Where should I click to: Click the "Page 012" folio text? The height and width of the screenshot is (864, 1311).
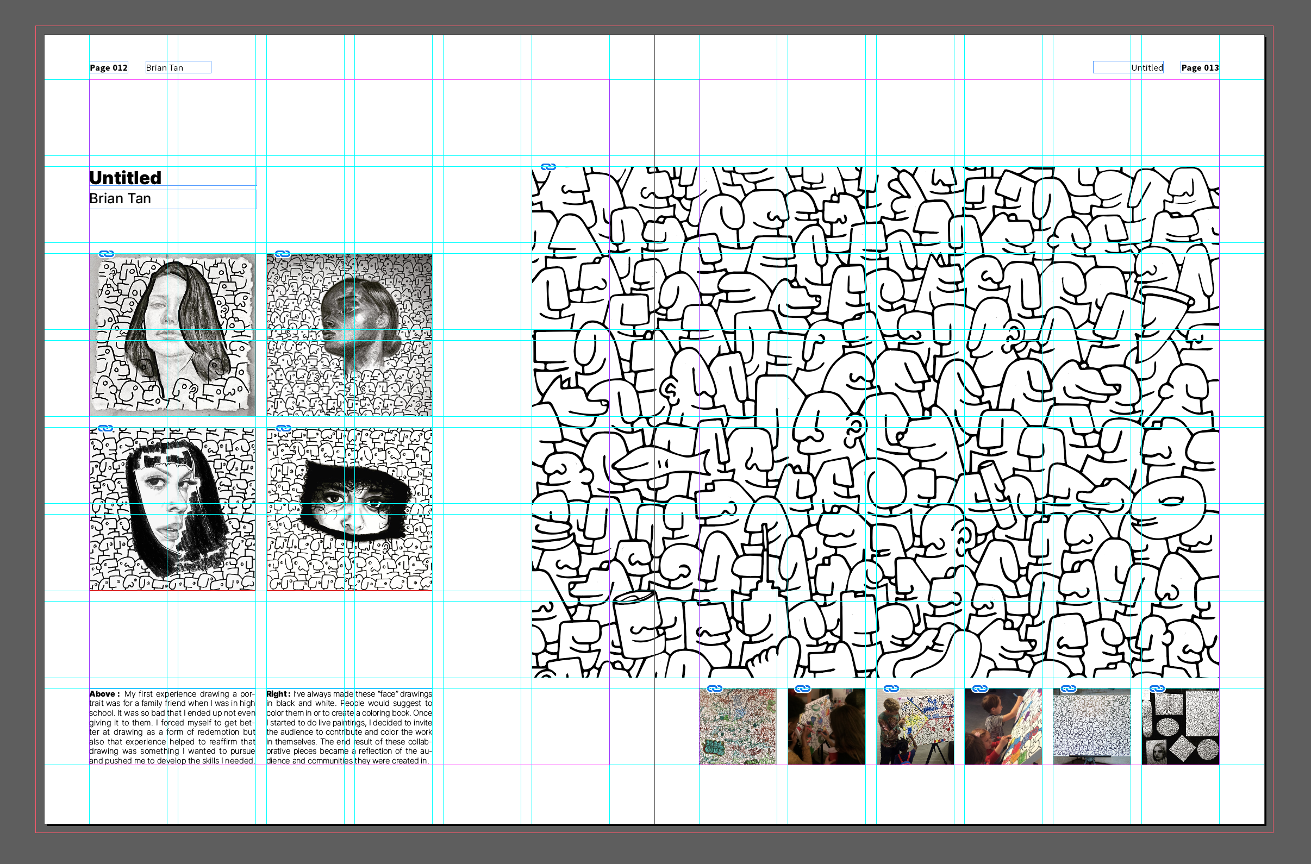point(109,67)
